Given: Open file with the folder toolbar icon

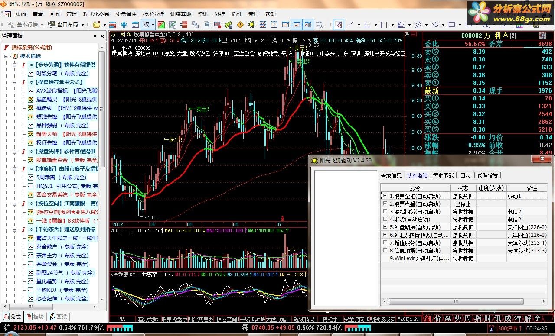Looking at the screenshot, I should [97, 25].
